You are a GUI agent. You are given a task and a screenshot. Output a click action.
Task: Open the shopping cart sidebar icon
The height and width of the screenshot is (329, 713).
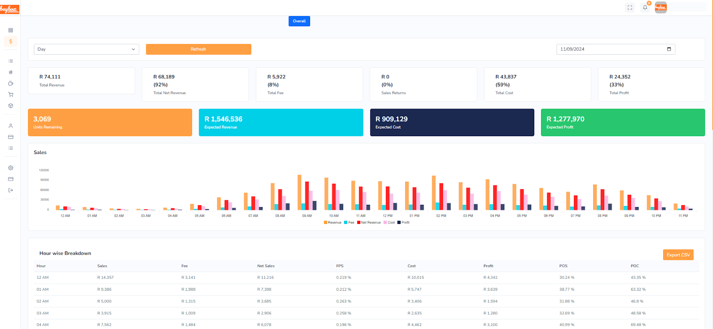click(11, 94)
